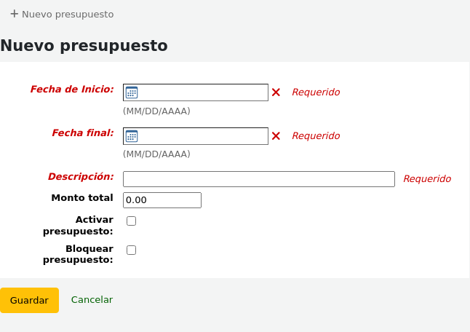Click the Fecha final label
Screen dimensions: 470x332
coord(83,133)
